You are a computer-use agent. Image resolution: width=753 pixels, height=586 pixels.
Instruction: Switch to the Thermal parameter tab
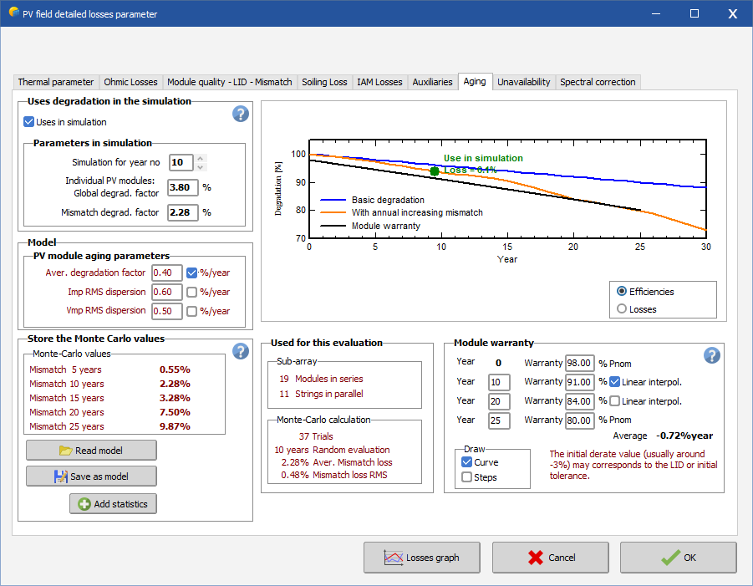[56, 82]
